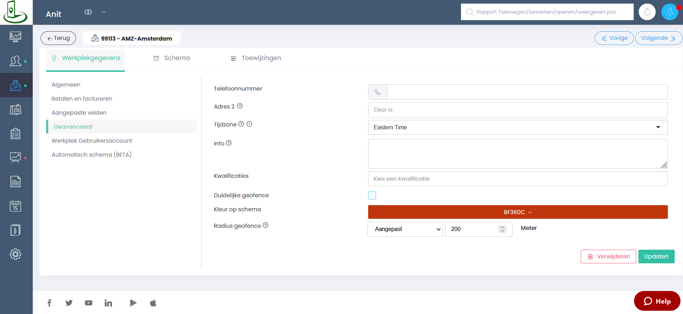
Task: Open the settings gear icon in sidebar
Action: click(15, 254)
